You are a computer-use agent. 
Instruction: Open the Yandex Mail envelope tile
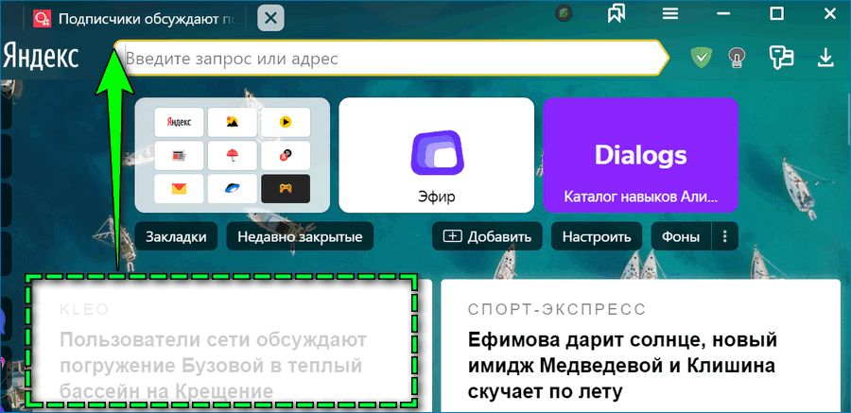click(x=179, y=188)
